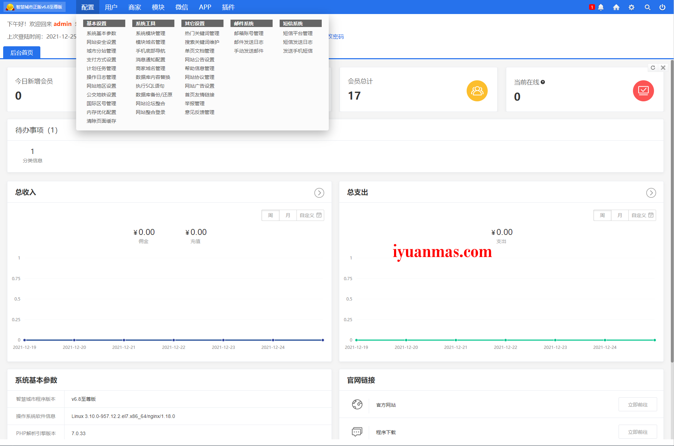Open the 模块 top menu
The image size is (674, 446).
coord(158,7)
